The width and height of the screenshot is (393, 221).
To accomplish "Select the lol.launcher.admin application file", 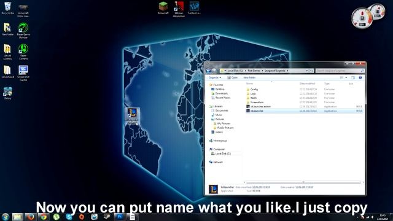I will point(260,107).
